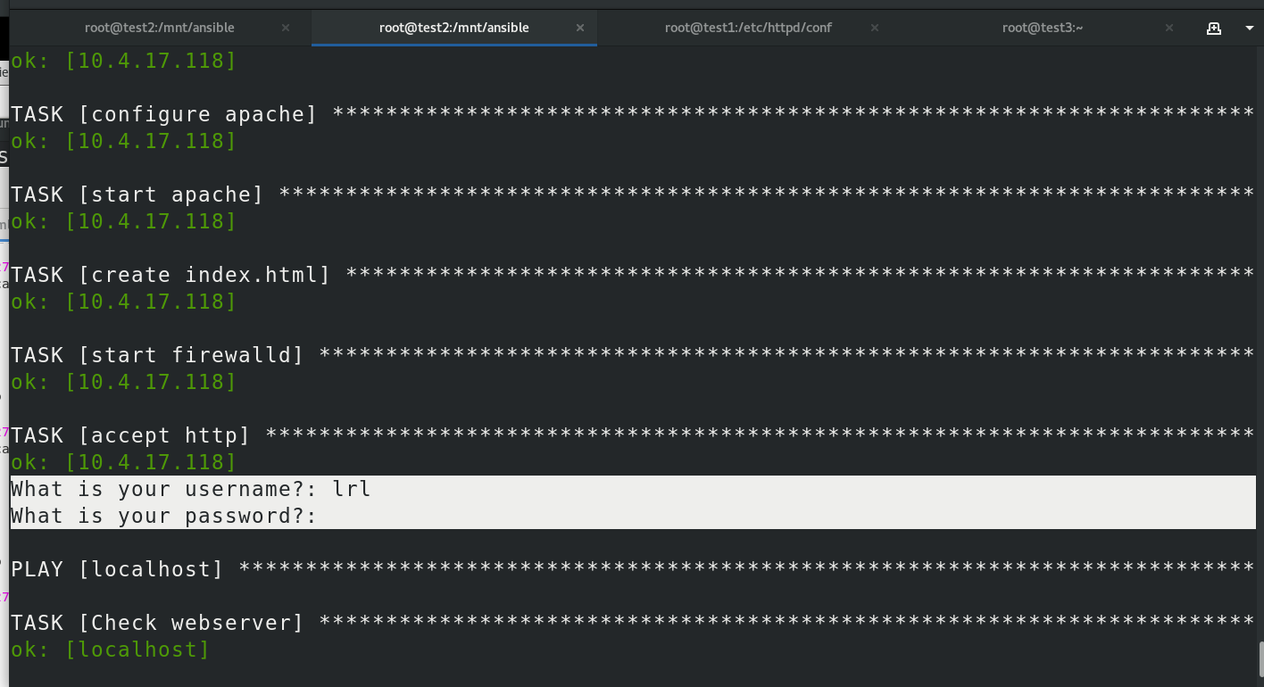Viewport: 1264px width, 687px height.
Task: Click the 'What is your password?:' prompt
Action: (x=164, y=516)
